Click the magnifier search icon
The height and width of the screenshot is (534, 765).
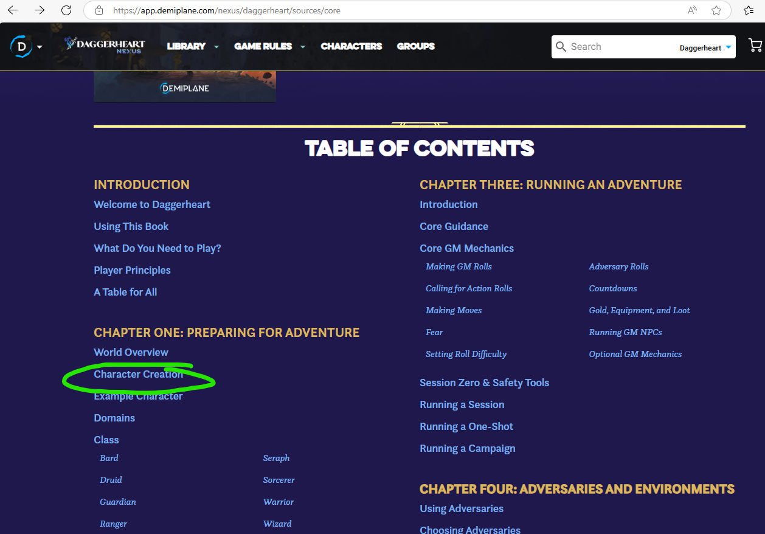point(561,47)
